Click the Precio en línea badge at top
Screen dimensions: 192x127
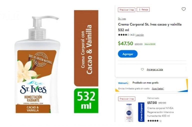point(126,10)
